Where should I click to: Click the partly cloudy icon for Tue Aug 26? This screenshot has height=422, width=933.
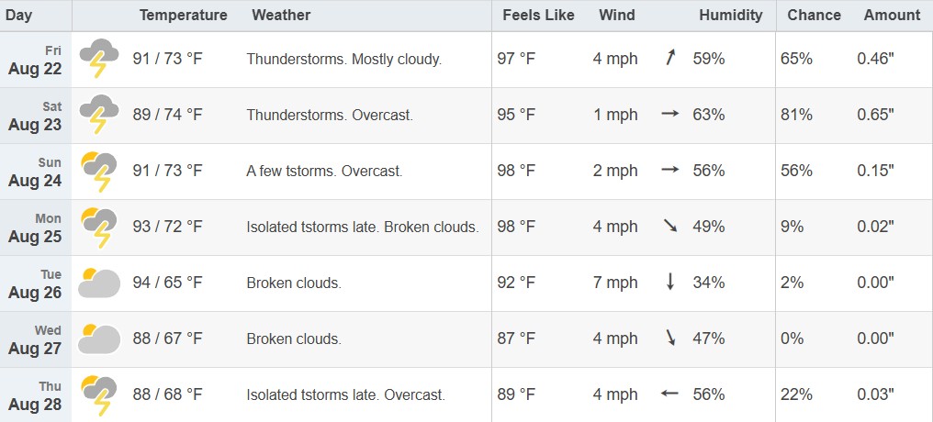point(99,283)
